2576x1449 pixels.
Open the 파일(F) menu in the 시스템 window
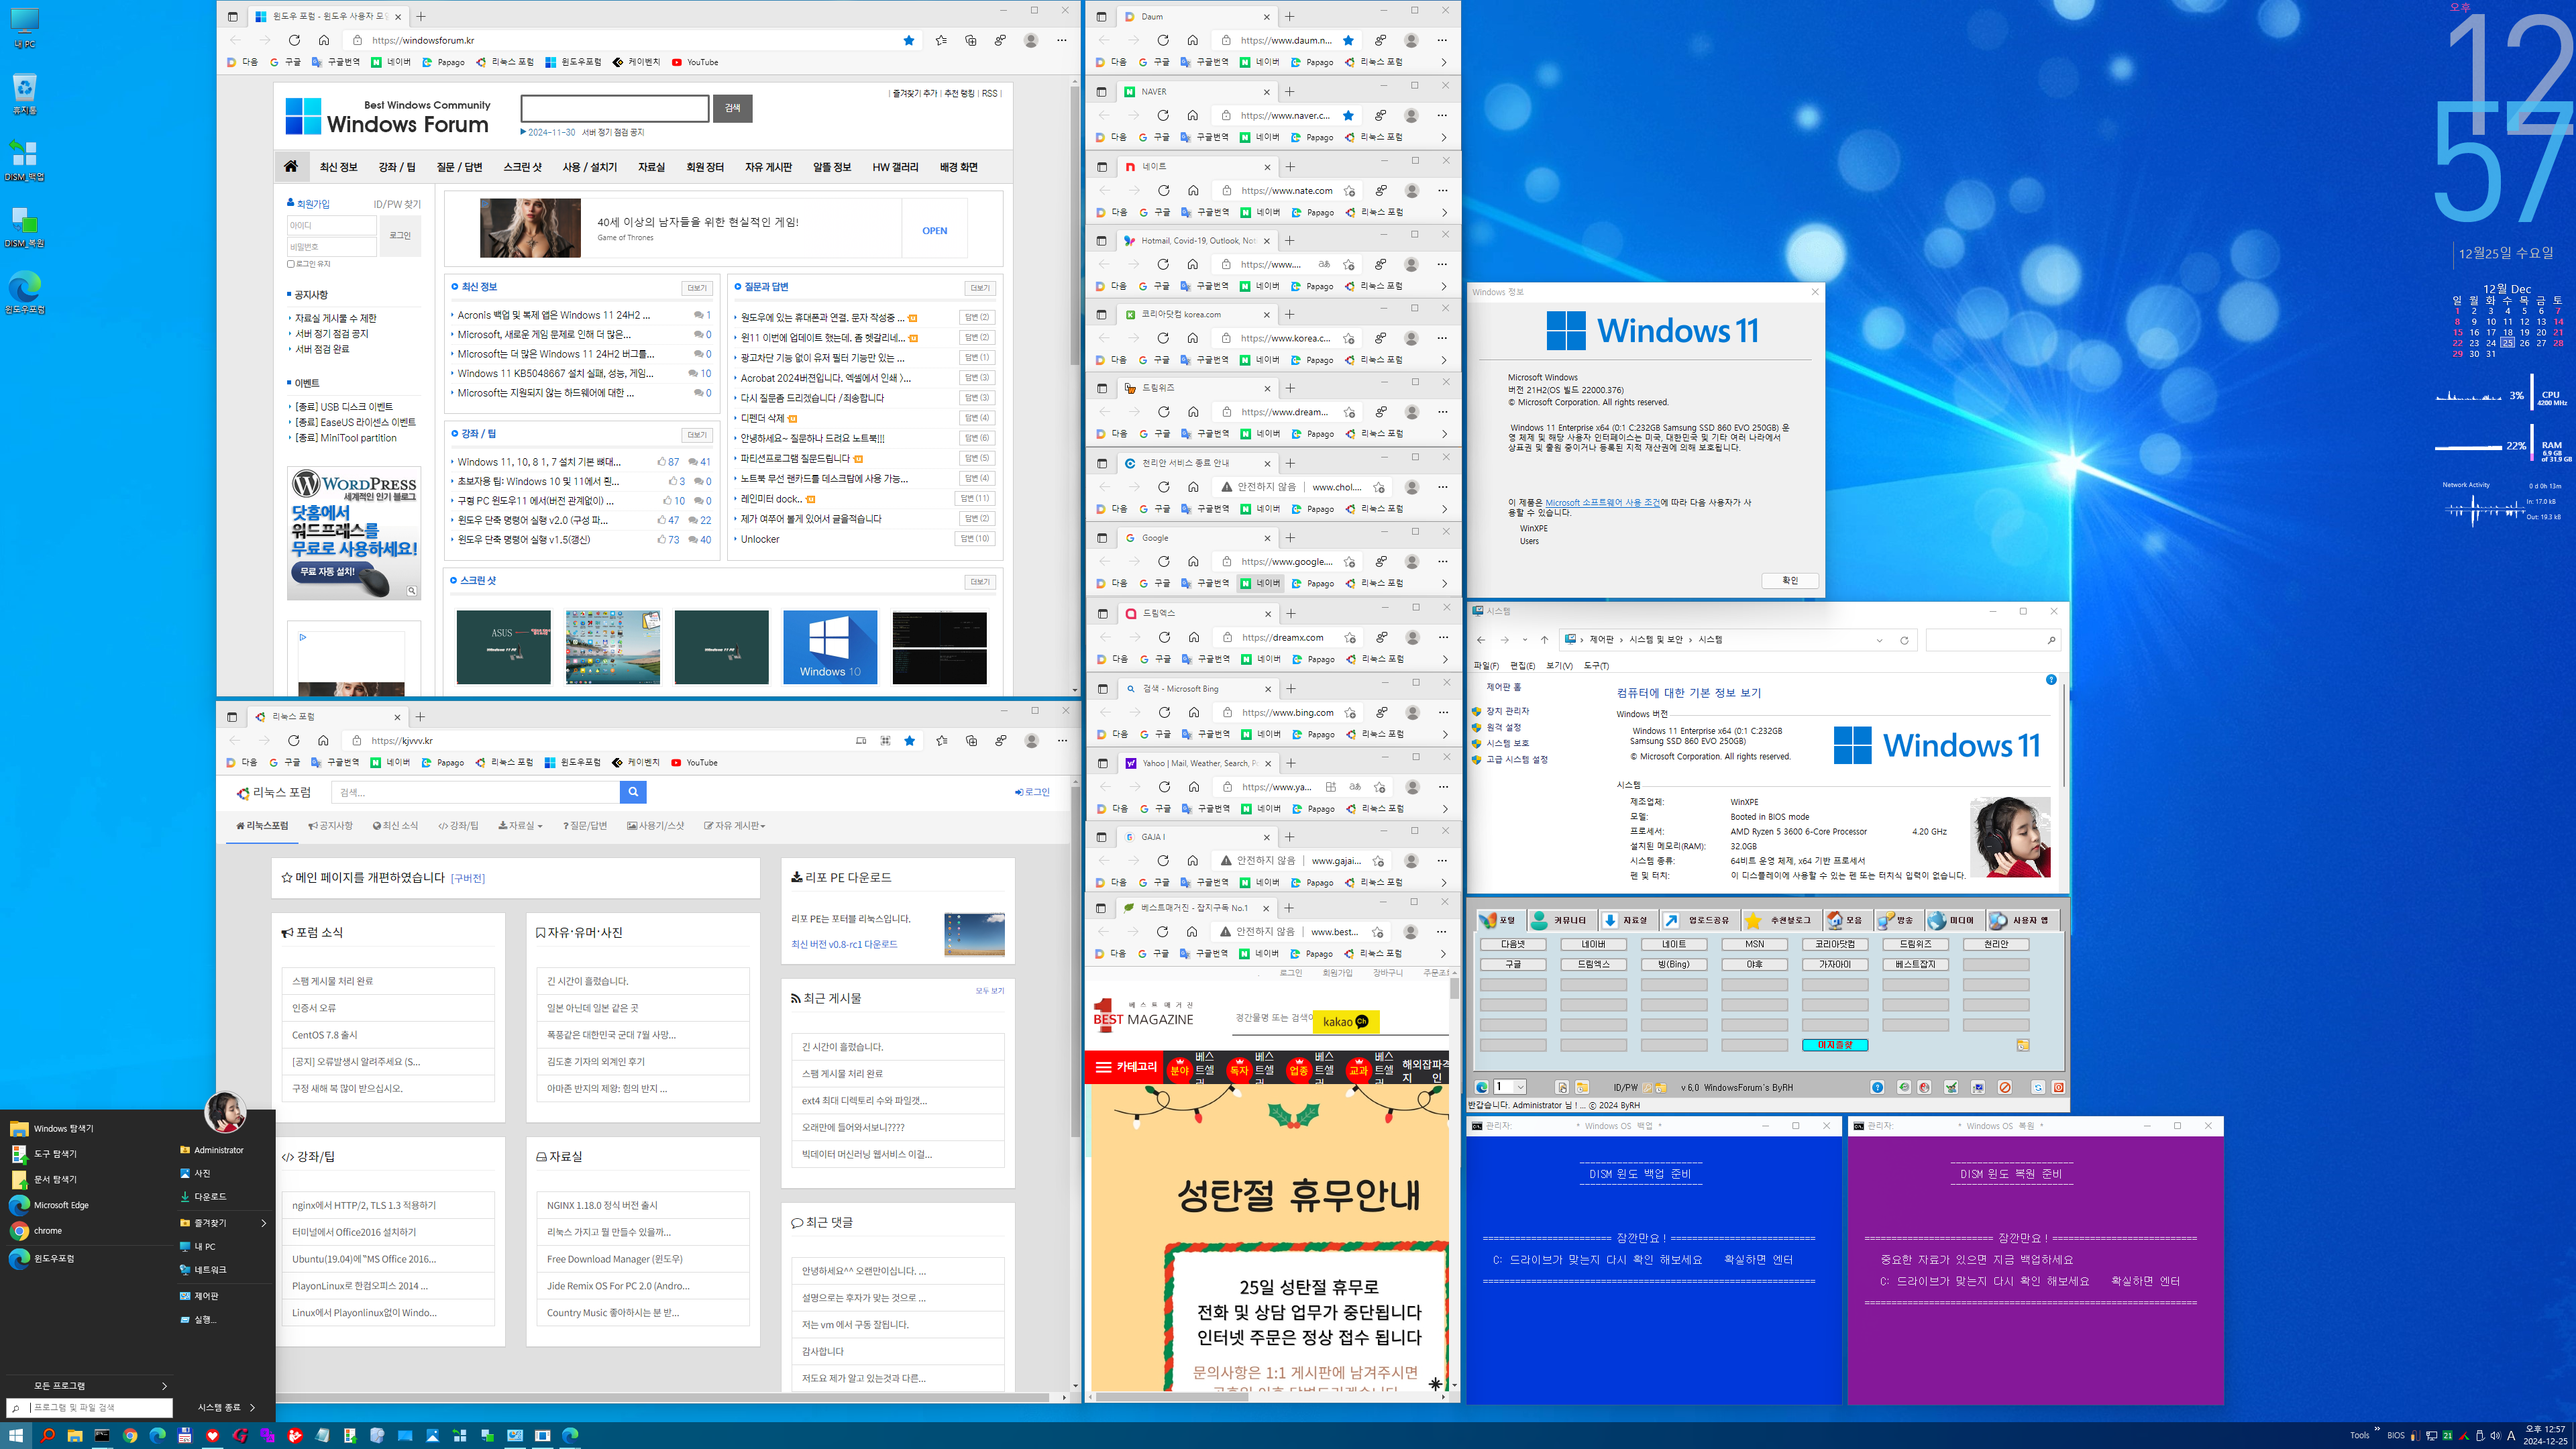1486,666
